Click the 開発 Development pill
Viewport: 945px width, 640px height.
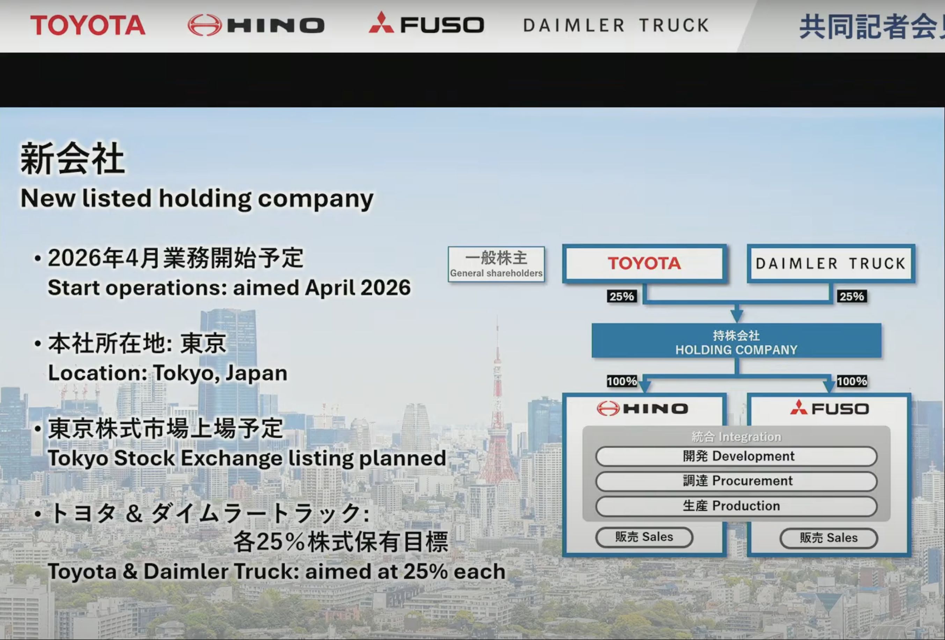[737, 457]
